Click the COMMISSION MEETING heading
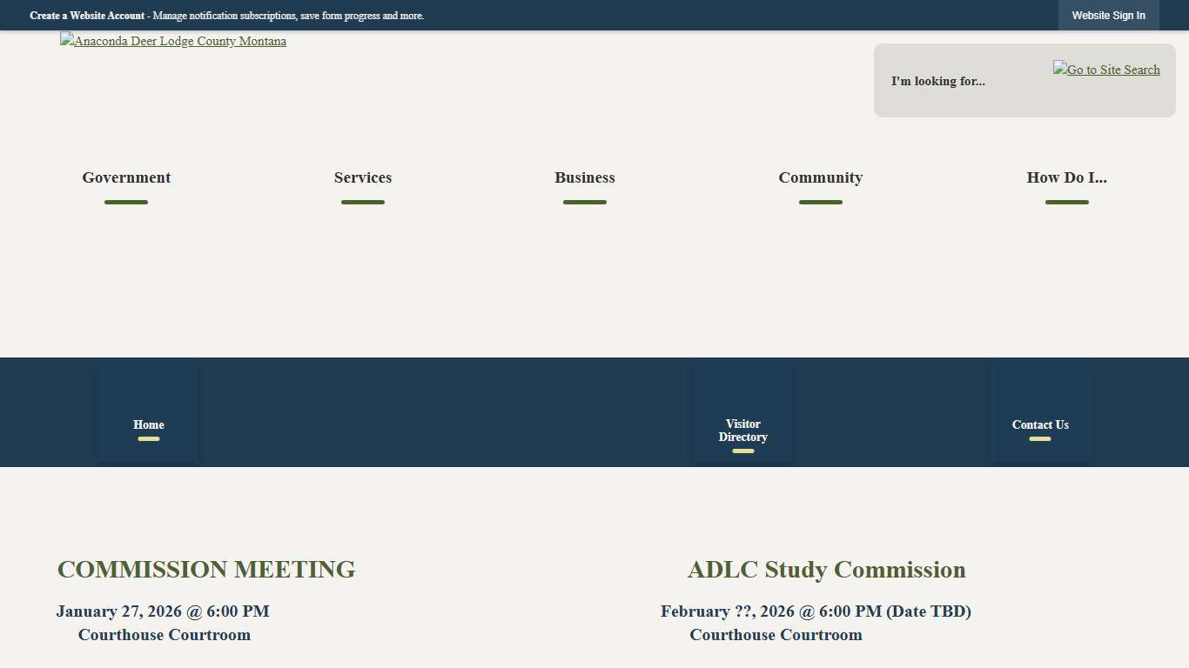The width and height of the screenshot is (1189, 668). click(x=206, y=570)
